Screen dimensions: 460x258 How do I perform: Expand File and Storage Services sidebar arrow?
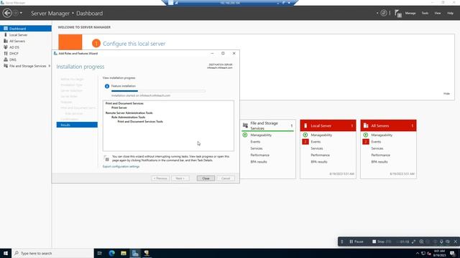(50, 66)
